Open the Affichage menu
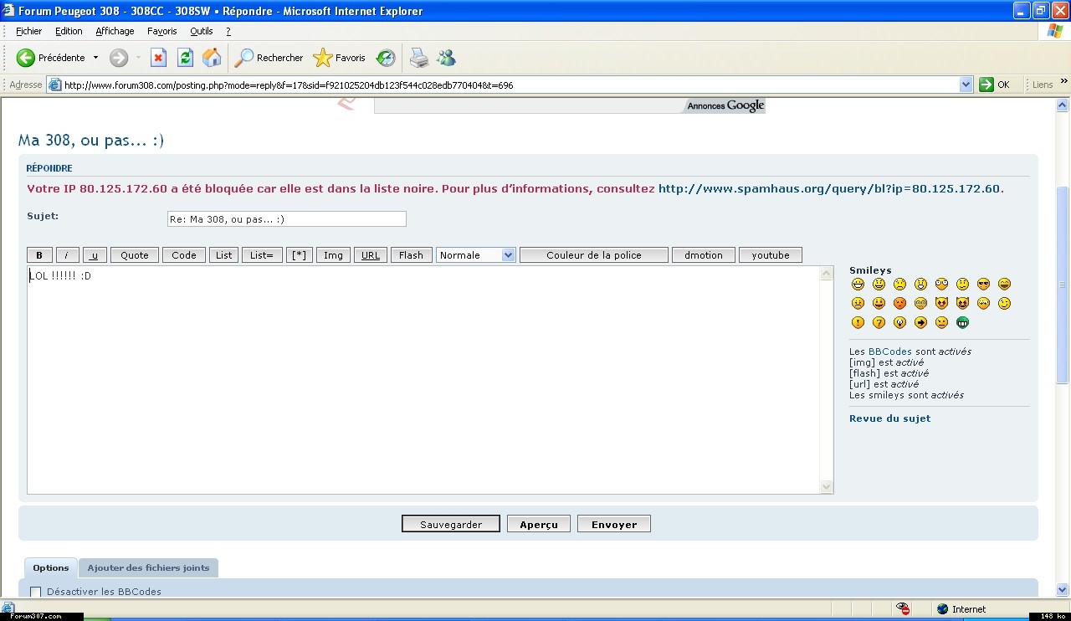 [x=115, y=31]
